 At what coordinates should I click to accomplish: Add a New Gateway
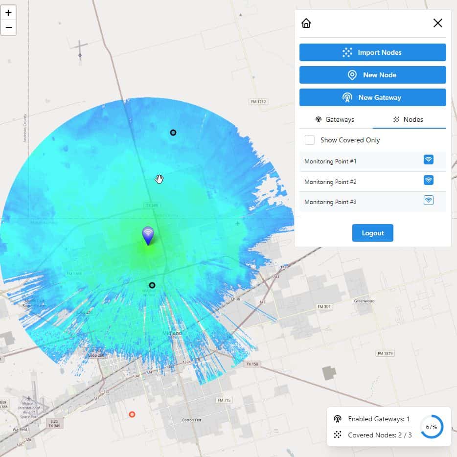pos(372,97)
